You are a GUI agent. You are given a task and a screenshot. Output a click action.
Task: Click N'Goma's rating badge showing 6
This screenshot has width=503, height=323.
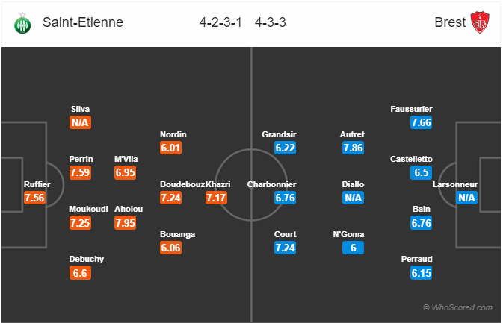click(353, 248)
